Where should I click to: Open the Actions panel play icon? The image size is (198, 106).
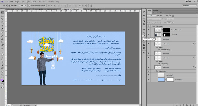(x=144, y=16)
